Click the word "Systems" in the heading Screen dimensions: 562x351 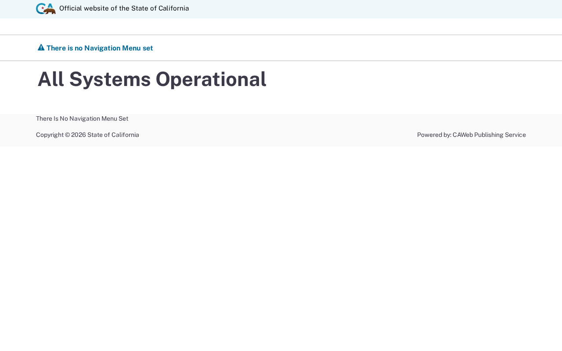pos(110,79)
